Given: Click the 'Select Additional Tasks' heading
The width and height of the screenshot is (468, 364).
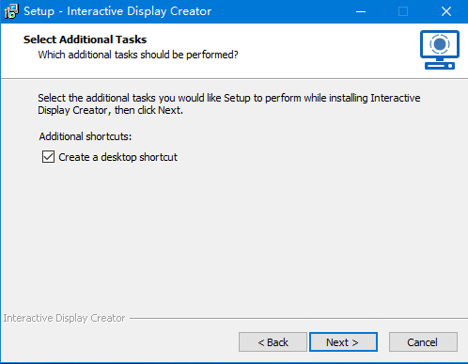Looking at the screenshot, I should (85, 40).
